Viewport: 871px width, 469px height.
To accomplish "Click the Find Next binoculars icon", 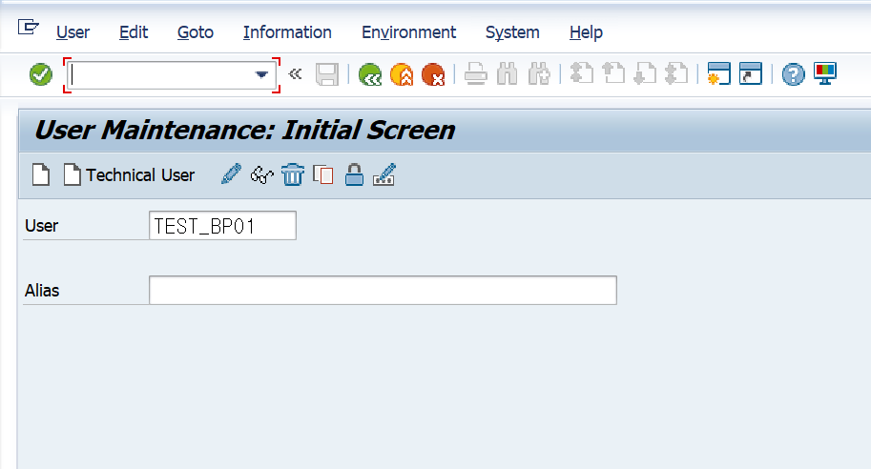I will coord(539,74).
